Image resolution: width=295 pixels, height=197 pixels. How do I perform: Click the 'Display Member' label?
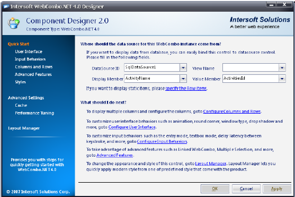click(108, 79)
